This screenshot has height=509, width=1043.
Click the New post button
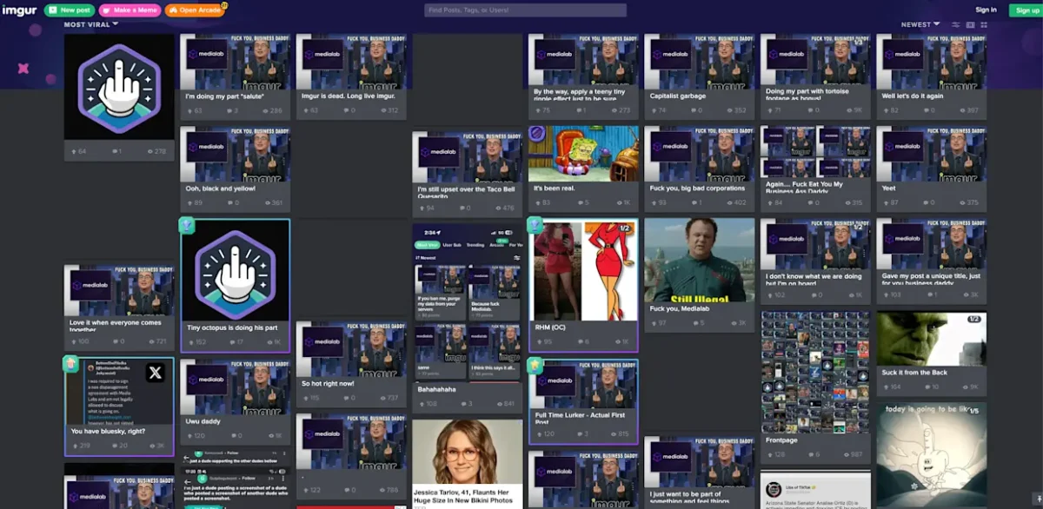[70, 10]
